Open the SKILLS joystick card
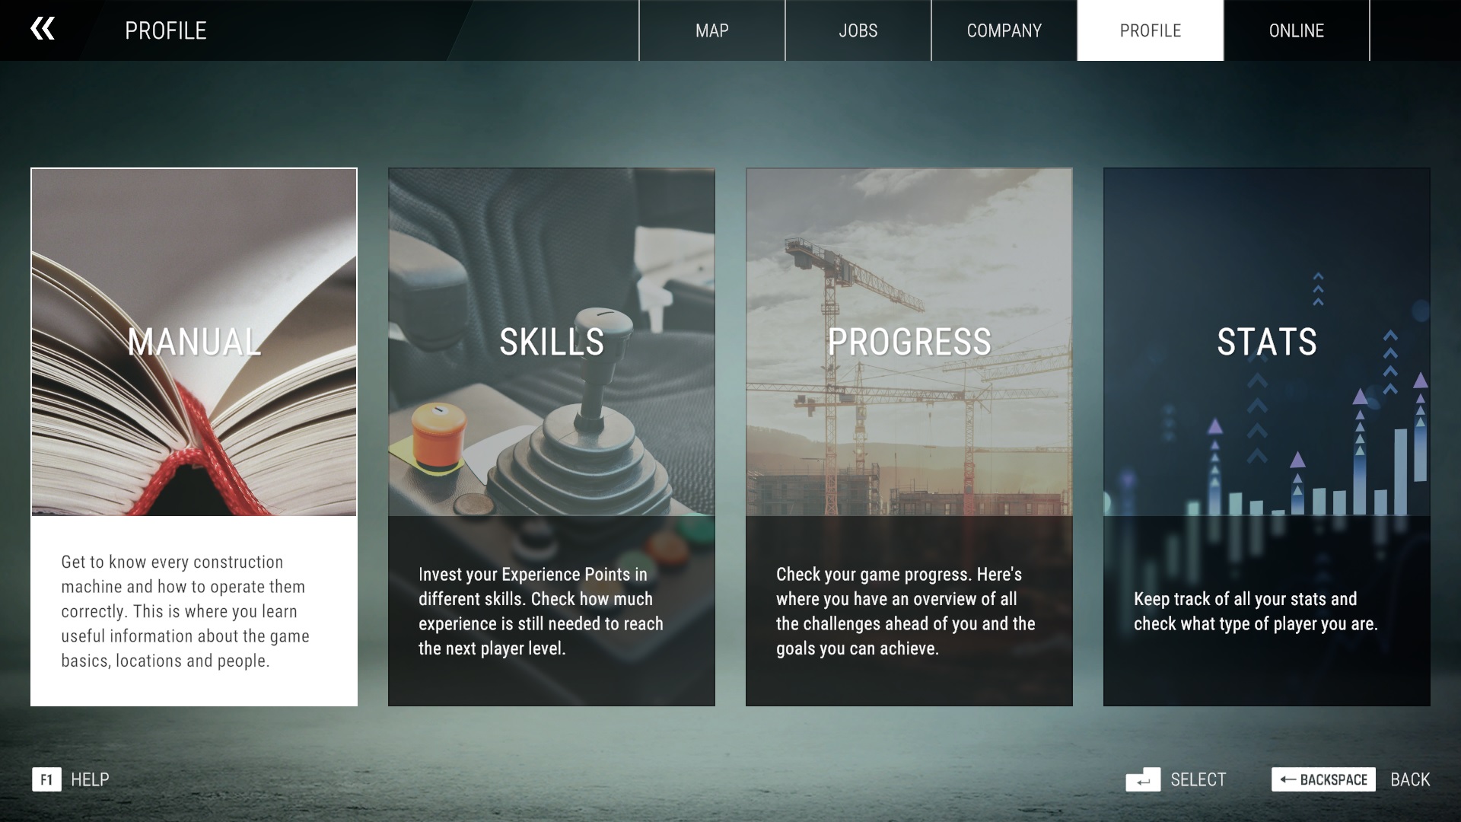The width and height of the screenshot is (1461, 822). 552,342
